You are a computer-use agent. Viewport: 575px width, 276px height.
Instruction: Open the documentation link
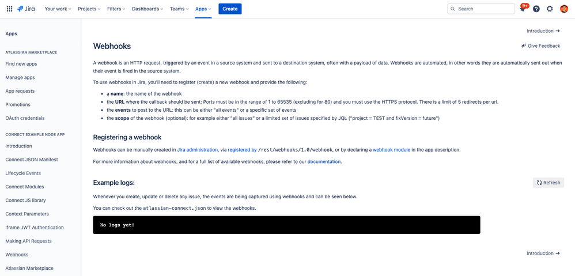(x=324, y=161)
